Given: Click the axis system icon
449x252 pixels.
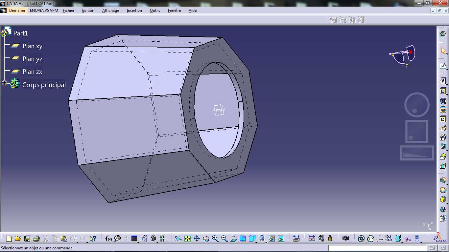Looking at the screenshot, I should pyautogui.click(x=379, y=239).
